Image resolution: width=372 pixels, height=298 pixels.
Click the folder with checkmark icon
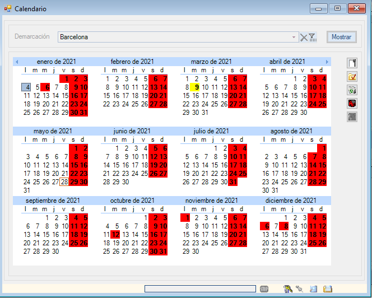(352, 77)
